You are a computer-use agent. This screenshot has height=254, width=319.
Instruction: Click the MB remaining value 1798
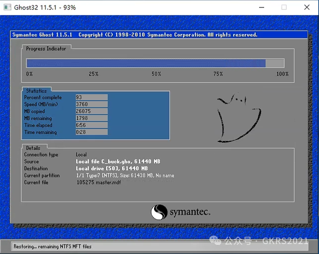(x=92, y=118)
